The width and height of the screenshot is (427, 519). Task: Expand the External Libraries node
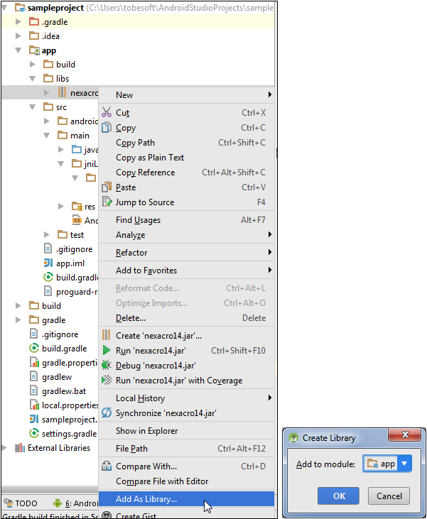pos(4,448)
